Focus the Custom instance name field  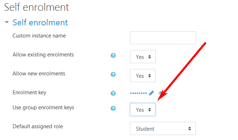point(163,38)
